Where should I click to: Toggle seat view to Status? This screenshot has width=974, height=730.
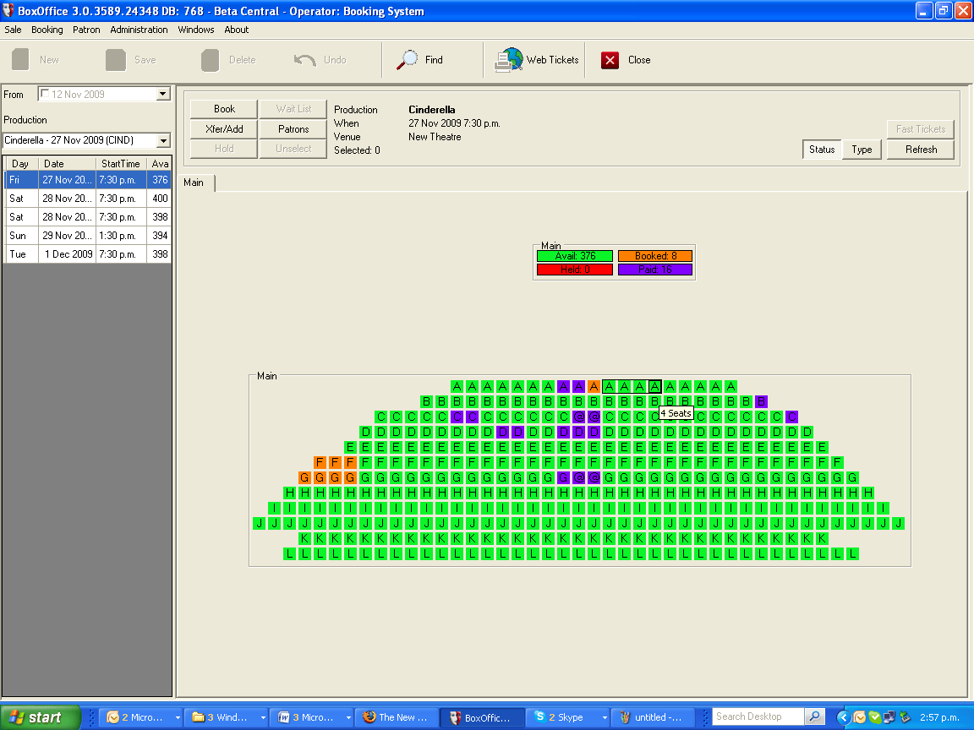tap(823, 149)
